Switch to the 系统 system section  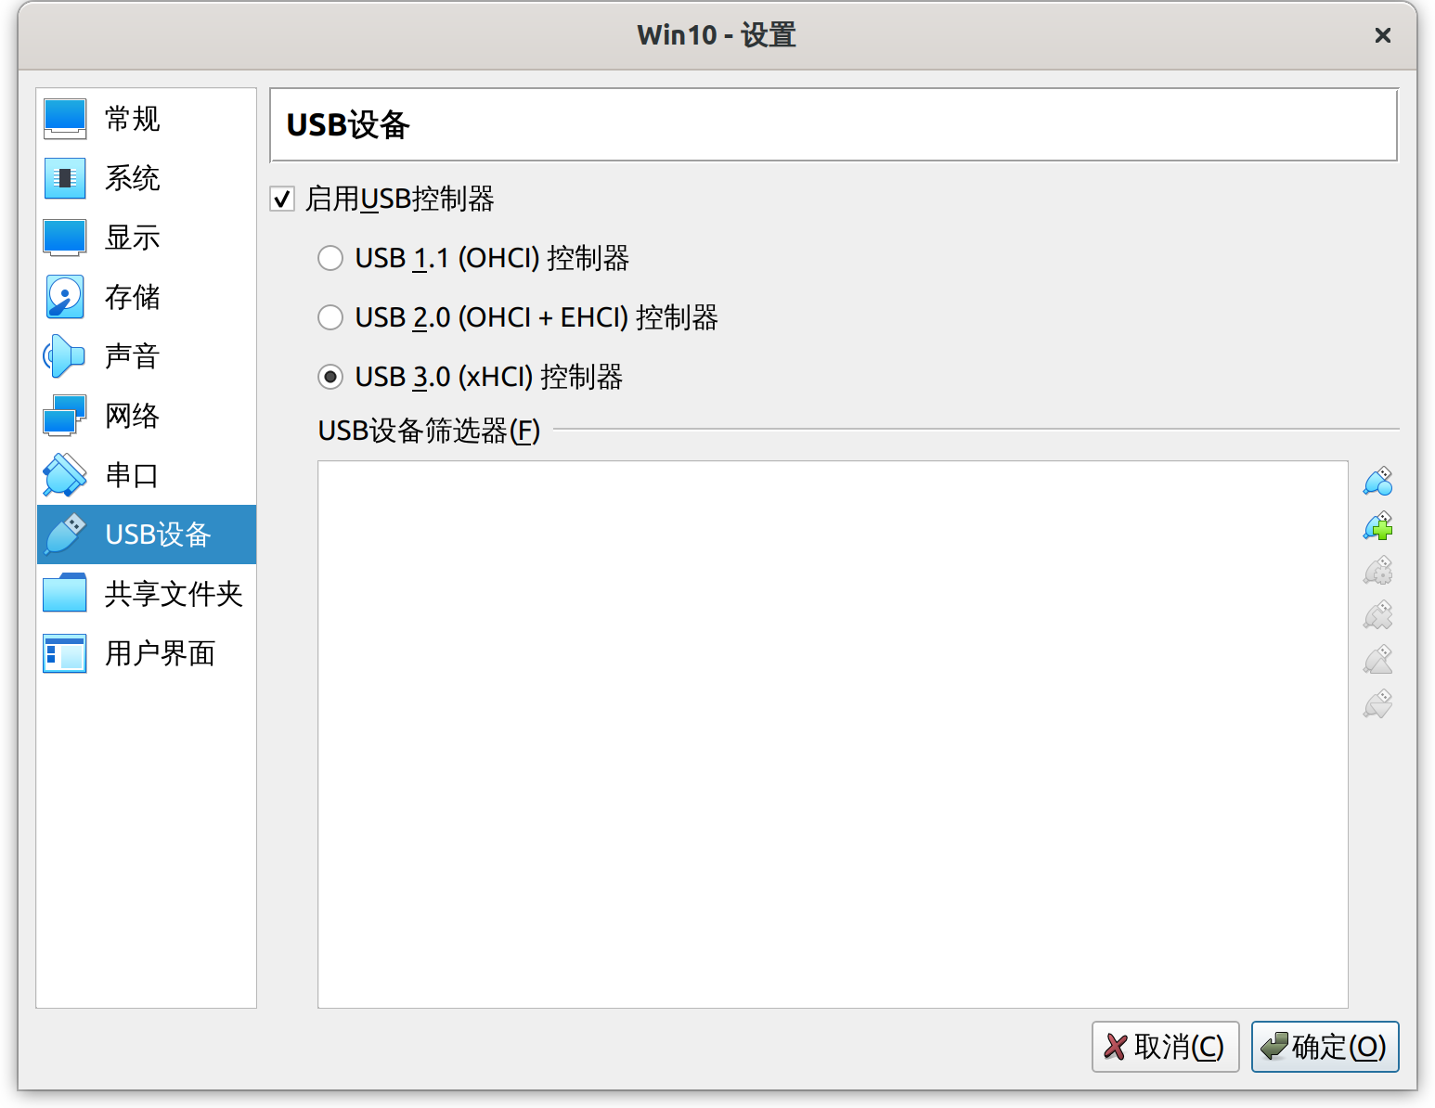click(x=133, y=178)
